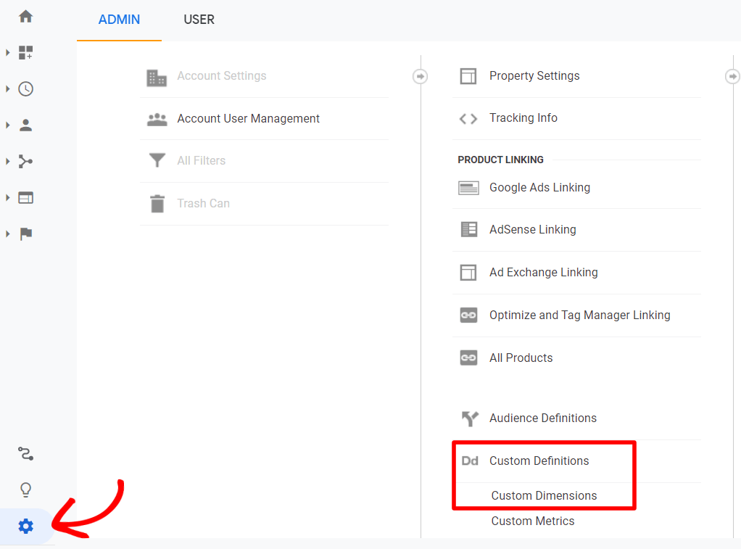741x549 pixels.
Task: Expand the Behavior section arrow
Action: [x=7, y=198]
